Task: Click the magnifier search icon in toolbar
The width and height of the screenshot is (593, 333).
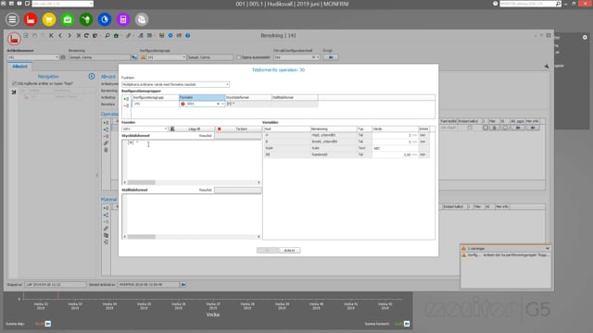Action: tap(107, 35)
